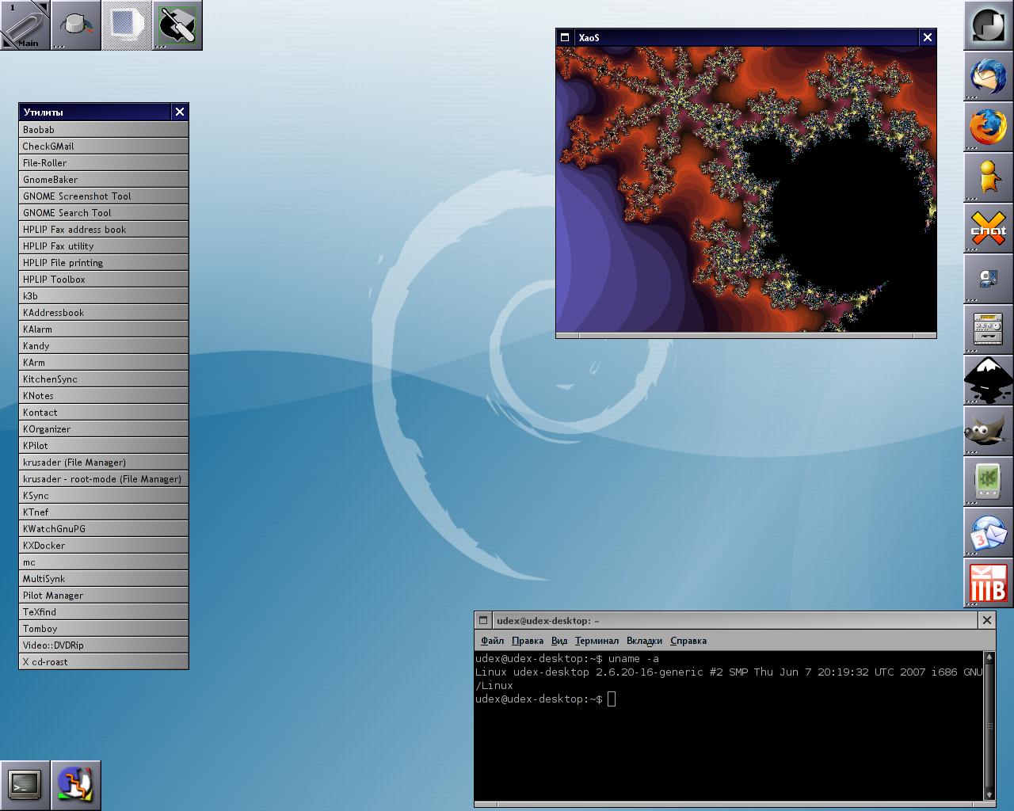Launch Kontact from the menu
Image resolution: width=1014 pixels, height=811 pixels.
point(104,412)
